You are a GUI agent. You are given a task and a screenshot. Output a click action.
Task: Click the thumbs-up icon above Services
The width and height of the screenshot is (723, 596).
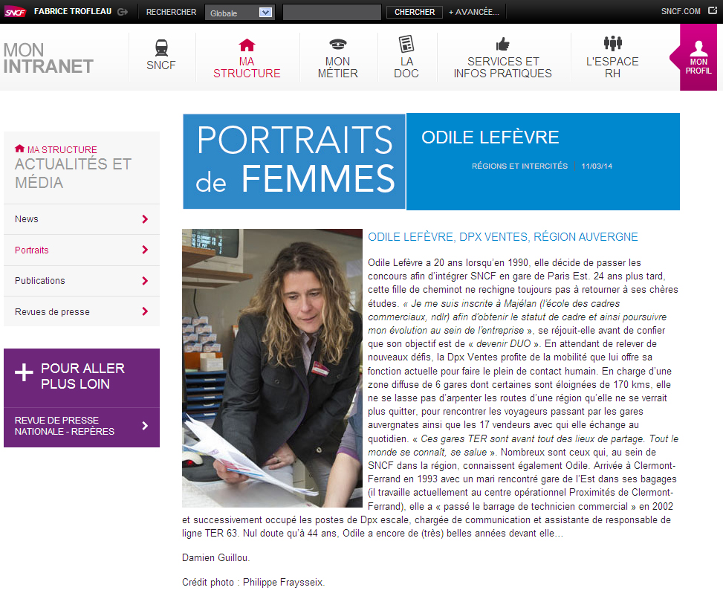[x=502, y=44]
